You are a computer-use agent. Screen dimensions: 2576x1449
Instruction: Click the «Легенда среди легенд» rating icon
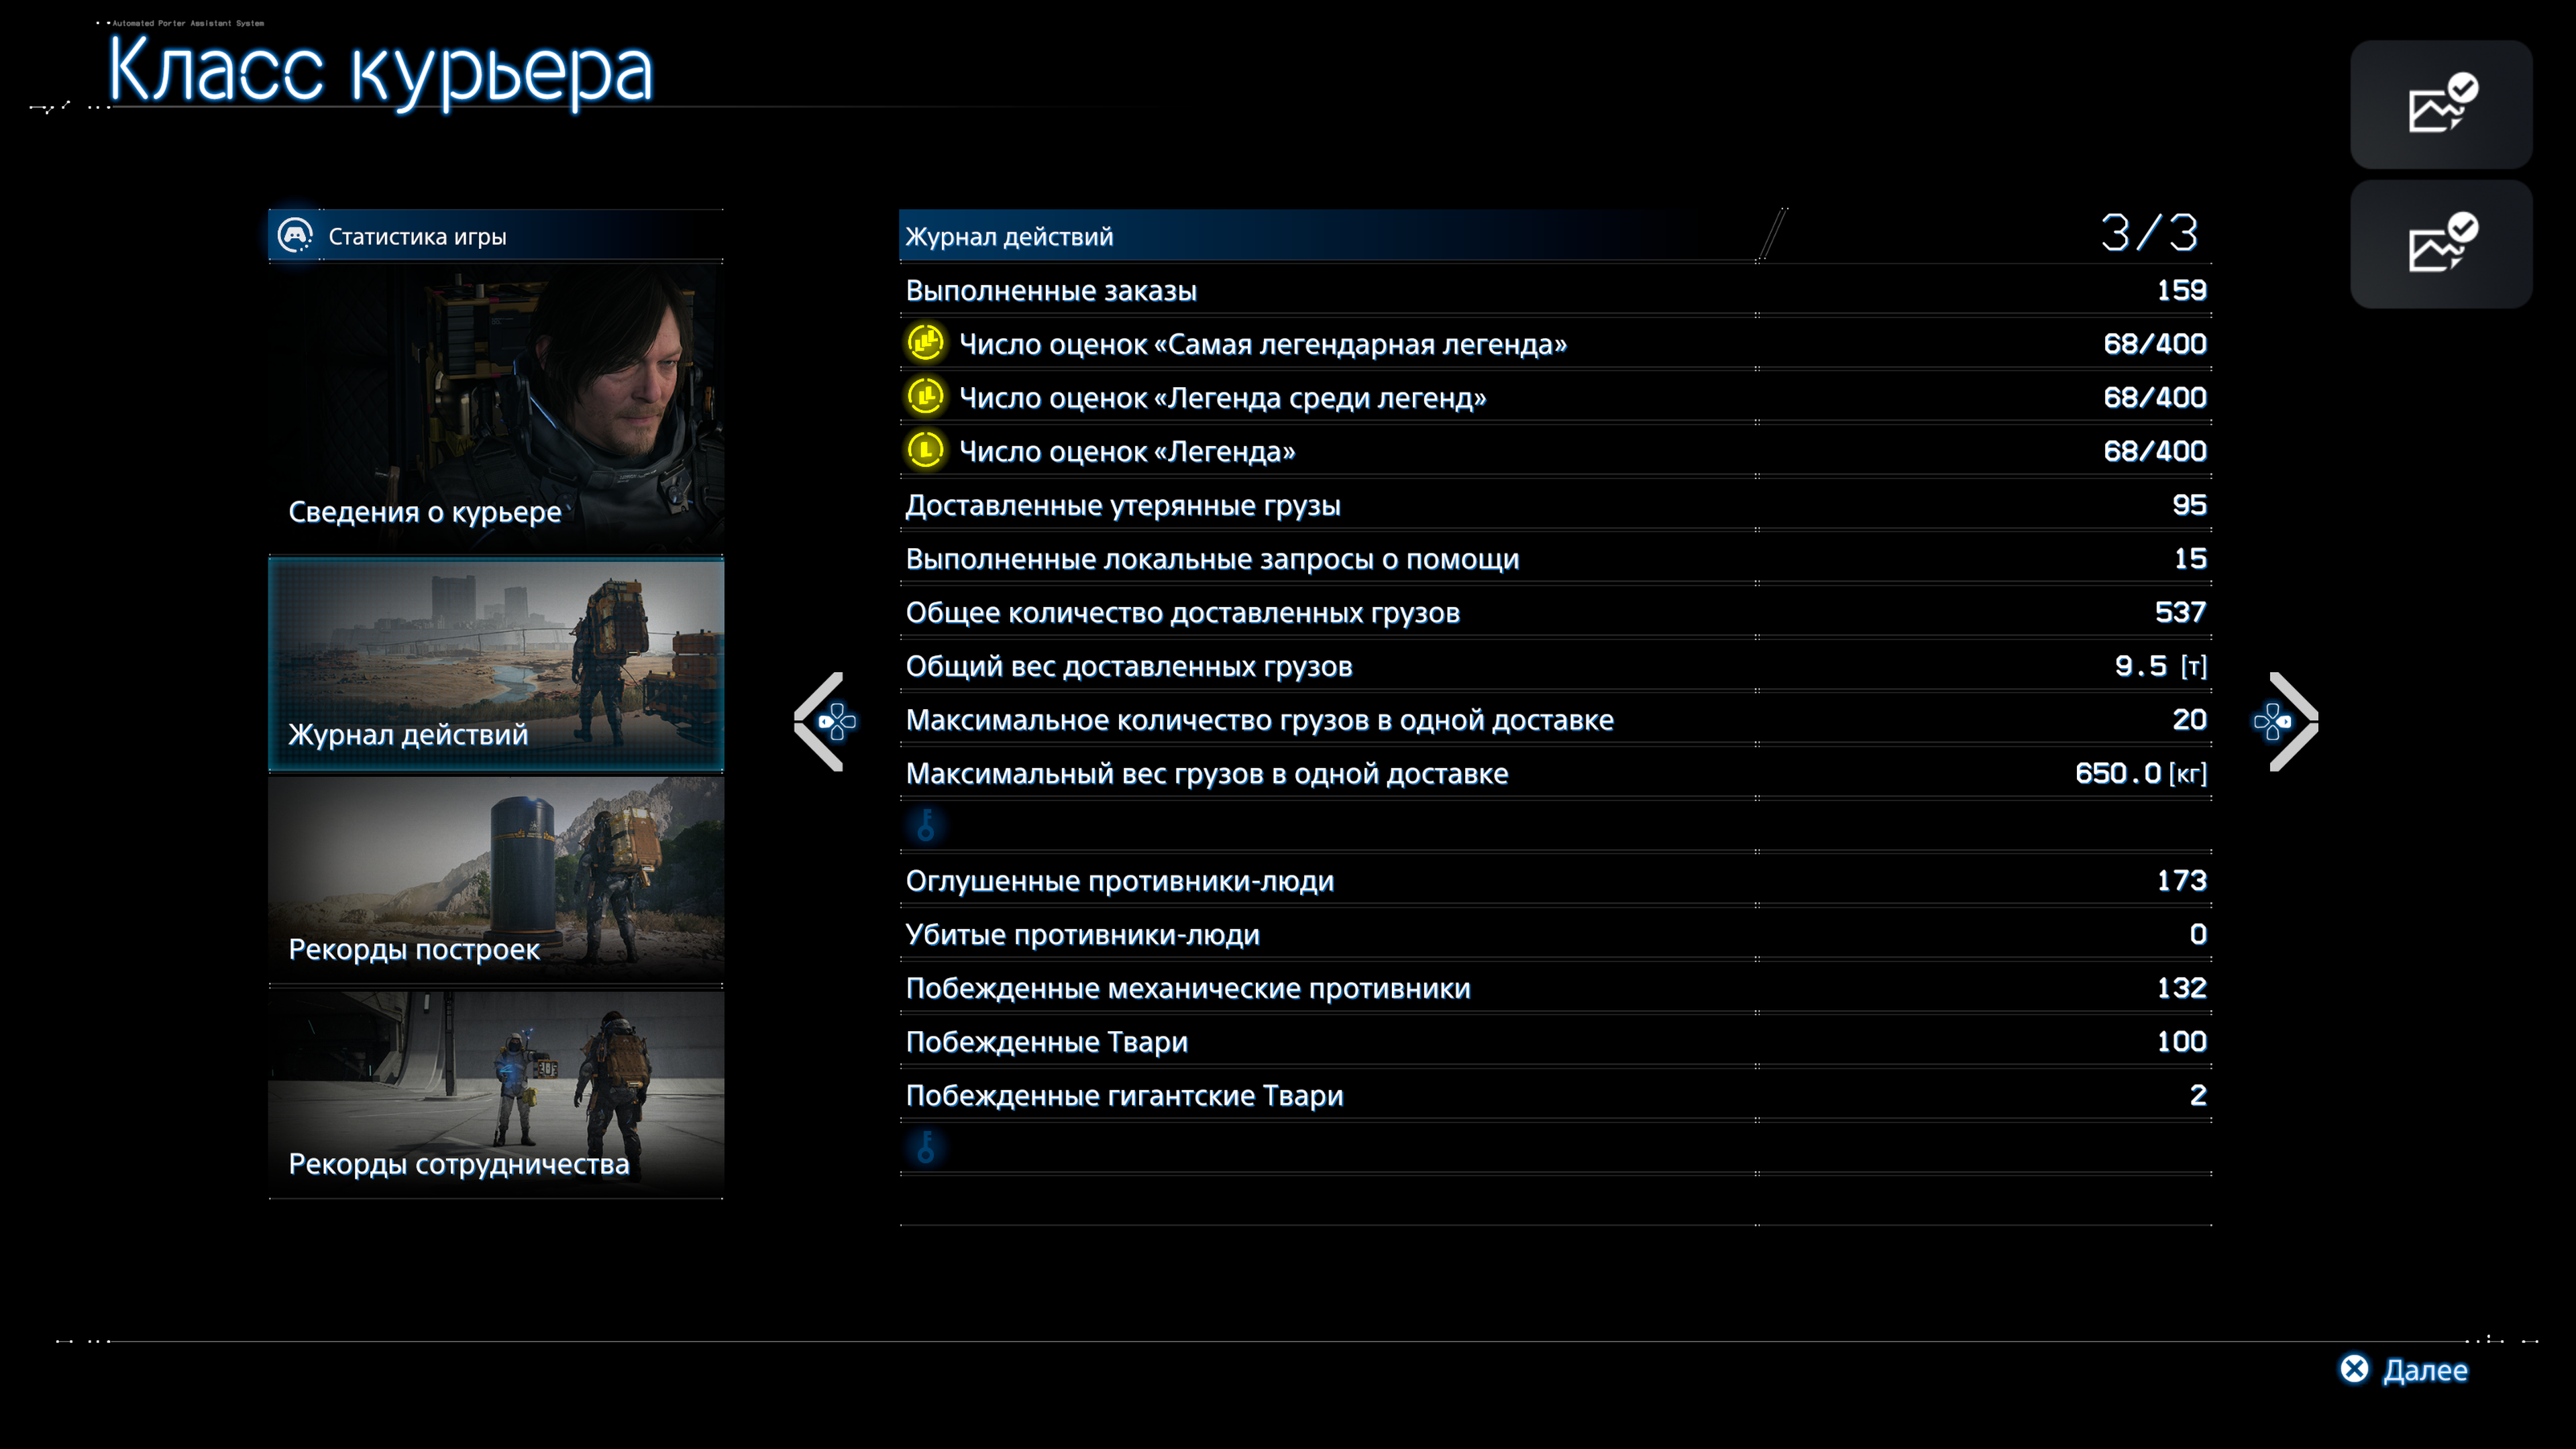tap(925, 397)
